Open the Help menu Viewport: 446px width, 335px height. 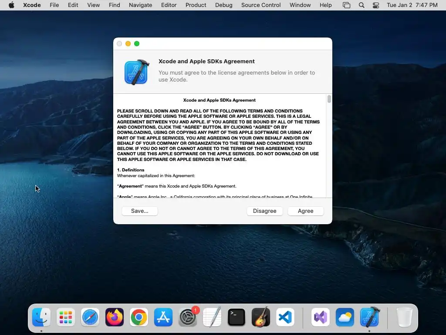point(325,5)
